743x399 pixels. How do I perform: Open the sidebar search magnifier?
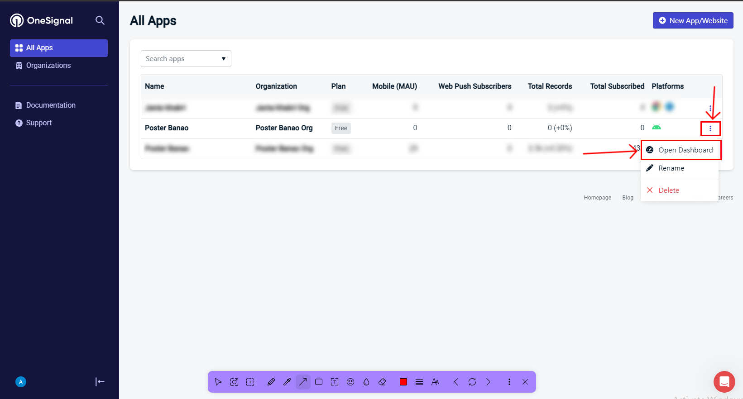point(100,20)
